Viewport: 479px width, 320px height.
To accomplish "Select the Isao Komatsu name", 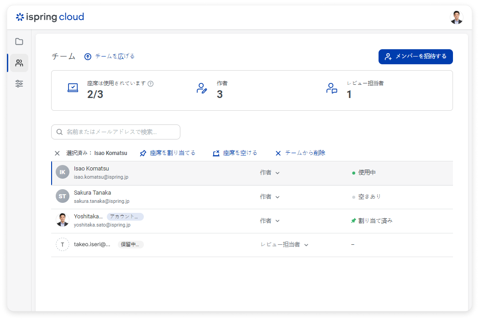I will coord(91,169).
